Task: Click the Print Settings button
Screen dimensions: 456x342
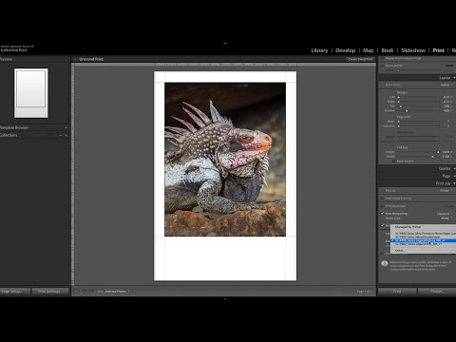Action: (50, 292)
